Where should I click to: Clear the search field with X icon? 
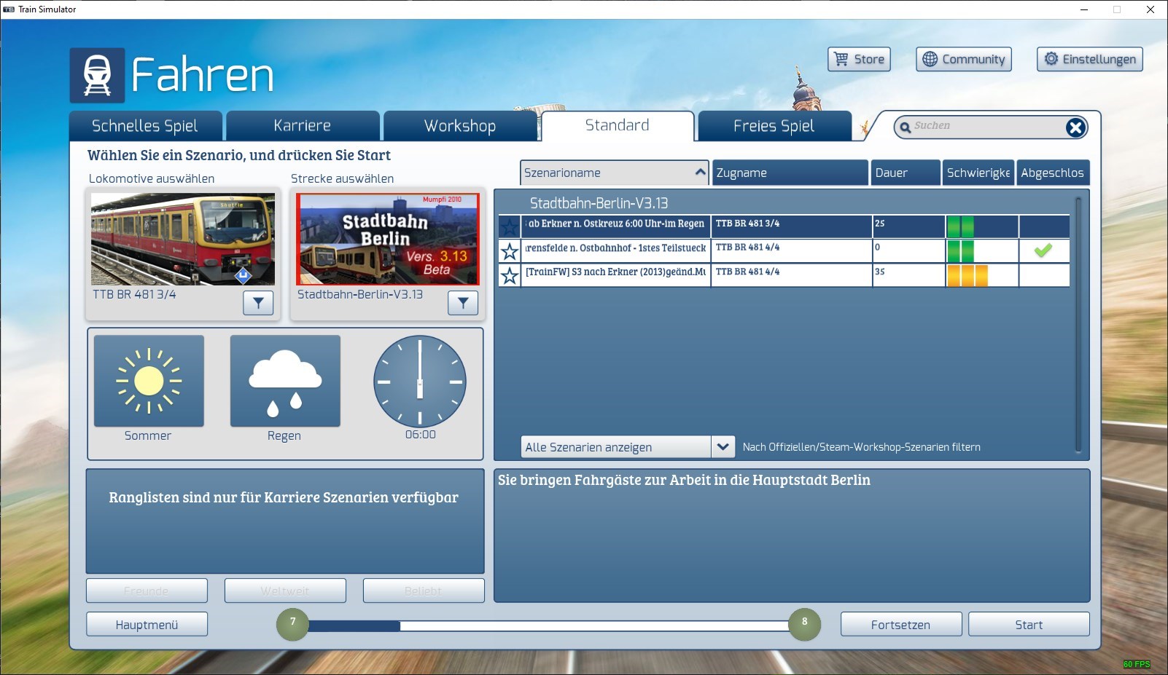tap(1075, 127)
